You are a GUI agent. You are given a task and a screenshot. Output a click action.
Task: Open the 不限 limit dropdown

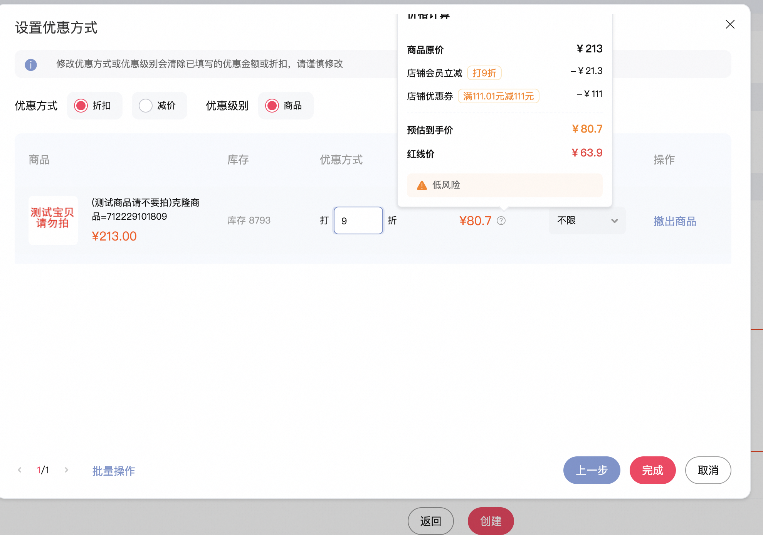pyautogui.click(x=587, y=220)
